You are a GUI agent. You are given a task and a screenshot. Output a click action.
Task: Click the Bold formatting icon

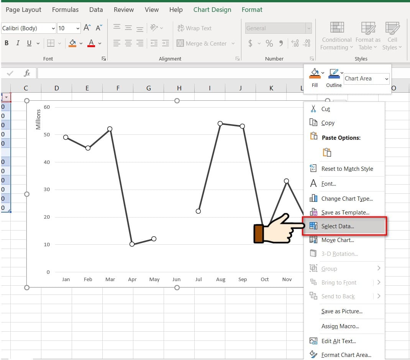pyautogui.click(x=7, y=43)
